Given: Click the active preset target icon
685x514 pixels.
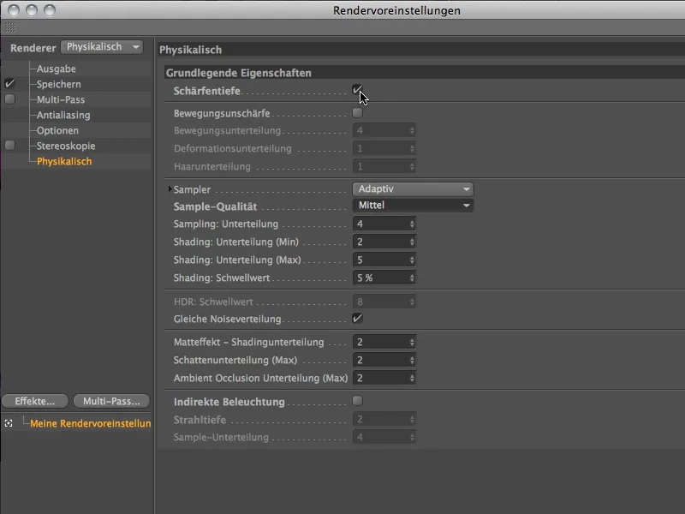Looking at the screenshot, I should coord(9,423).
